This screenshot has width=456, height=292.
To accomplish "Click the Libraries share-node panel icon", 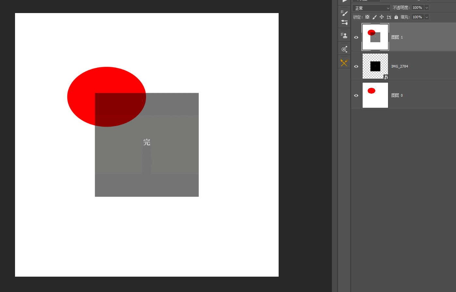I will click(344, 49).
